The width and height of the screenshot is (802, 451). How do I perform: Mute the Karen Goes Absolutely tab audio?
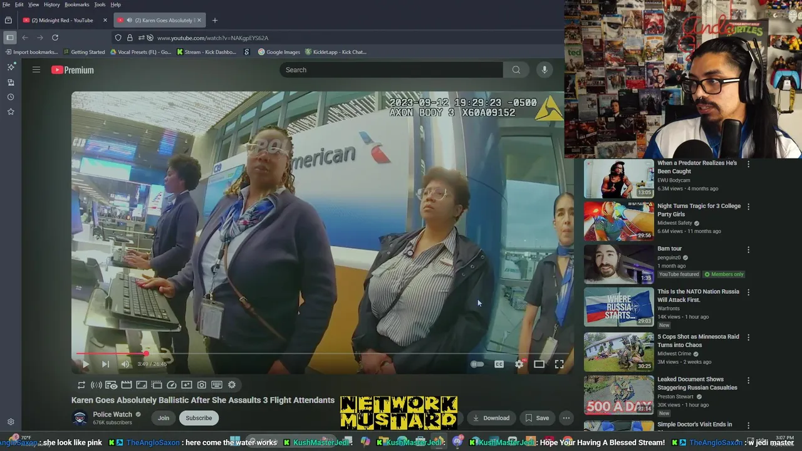129,20
